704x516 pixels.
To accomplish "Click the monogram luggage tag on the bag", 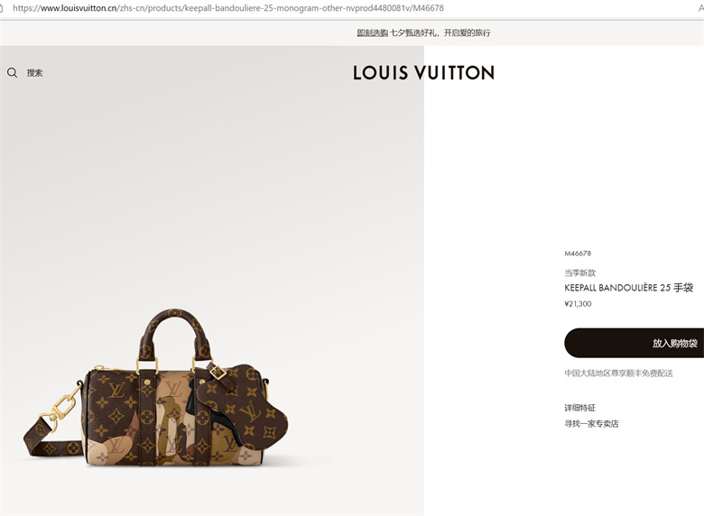I will (243, 406).
